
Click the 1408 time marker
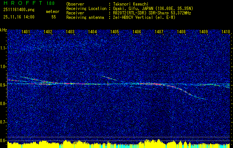181,31
